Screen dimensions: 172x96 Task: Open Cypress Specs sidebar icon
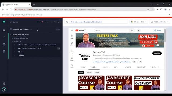pyautogui.click(x=4, y=30)
